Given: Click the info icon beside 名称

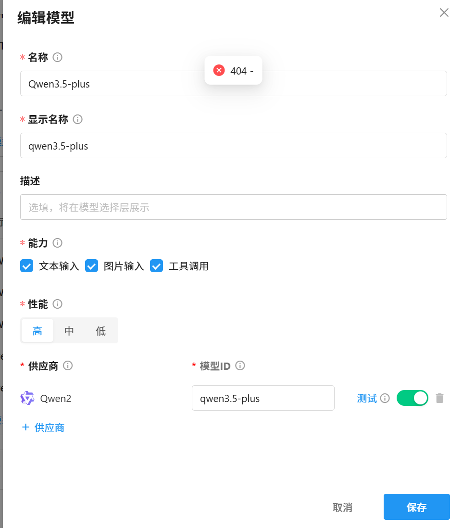Looking at the screenshot, I should click(57, 57).
